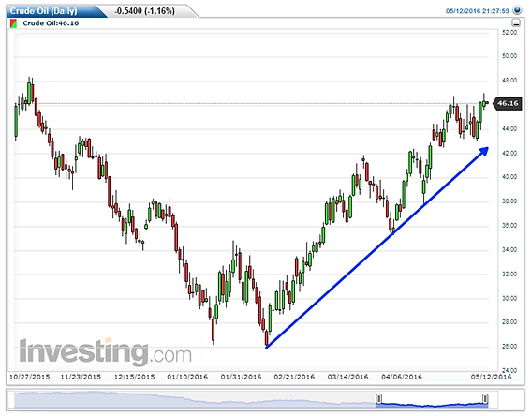Click the 24.00 price axis label
531x416 pixels.
point(509,370)
